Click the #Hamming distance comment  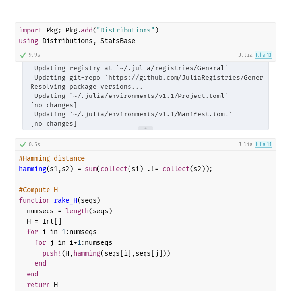[52, 158]
